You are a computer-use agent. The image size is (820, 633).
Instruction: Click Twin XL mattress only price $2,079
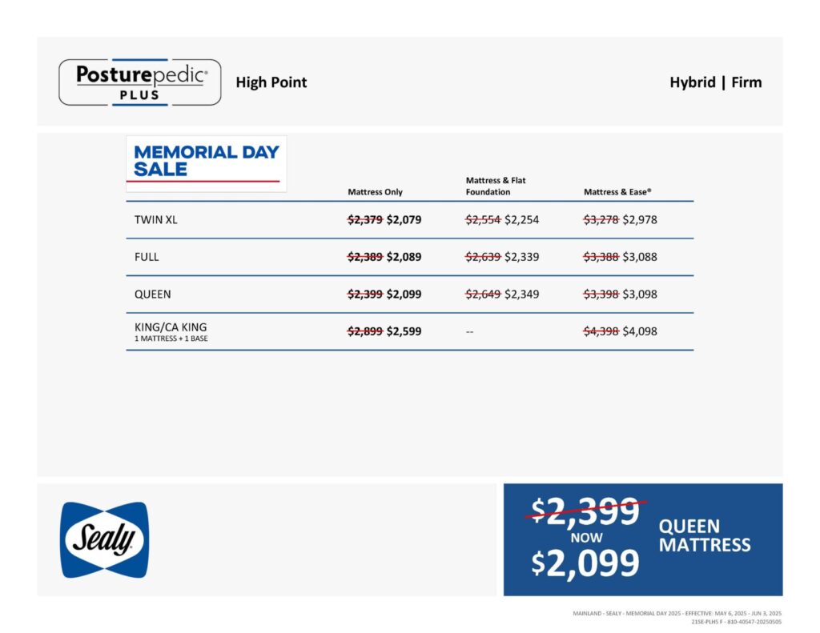click(404, 219)
